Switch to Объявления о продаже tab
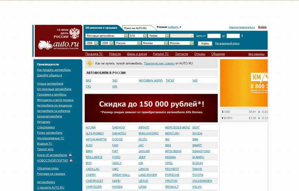Screen dimensions: 299x191 click(x=101, y=28)
